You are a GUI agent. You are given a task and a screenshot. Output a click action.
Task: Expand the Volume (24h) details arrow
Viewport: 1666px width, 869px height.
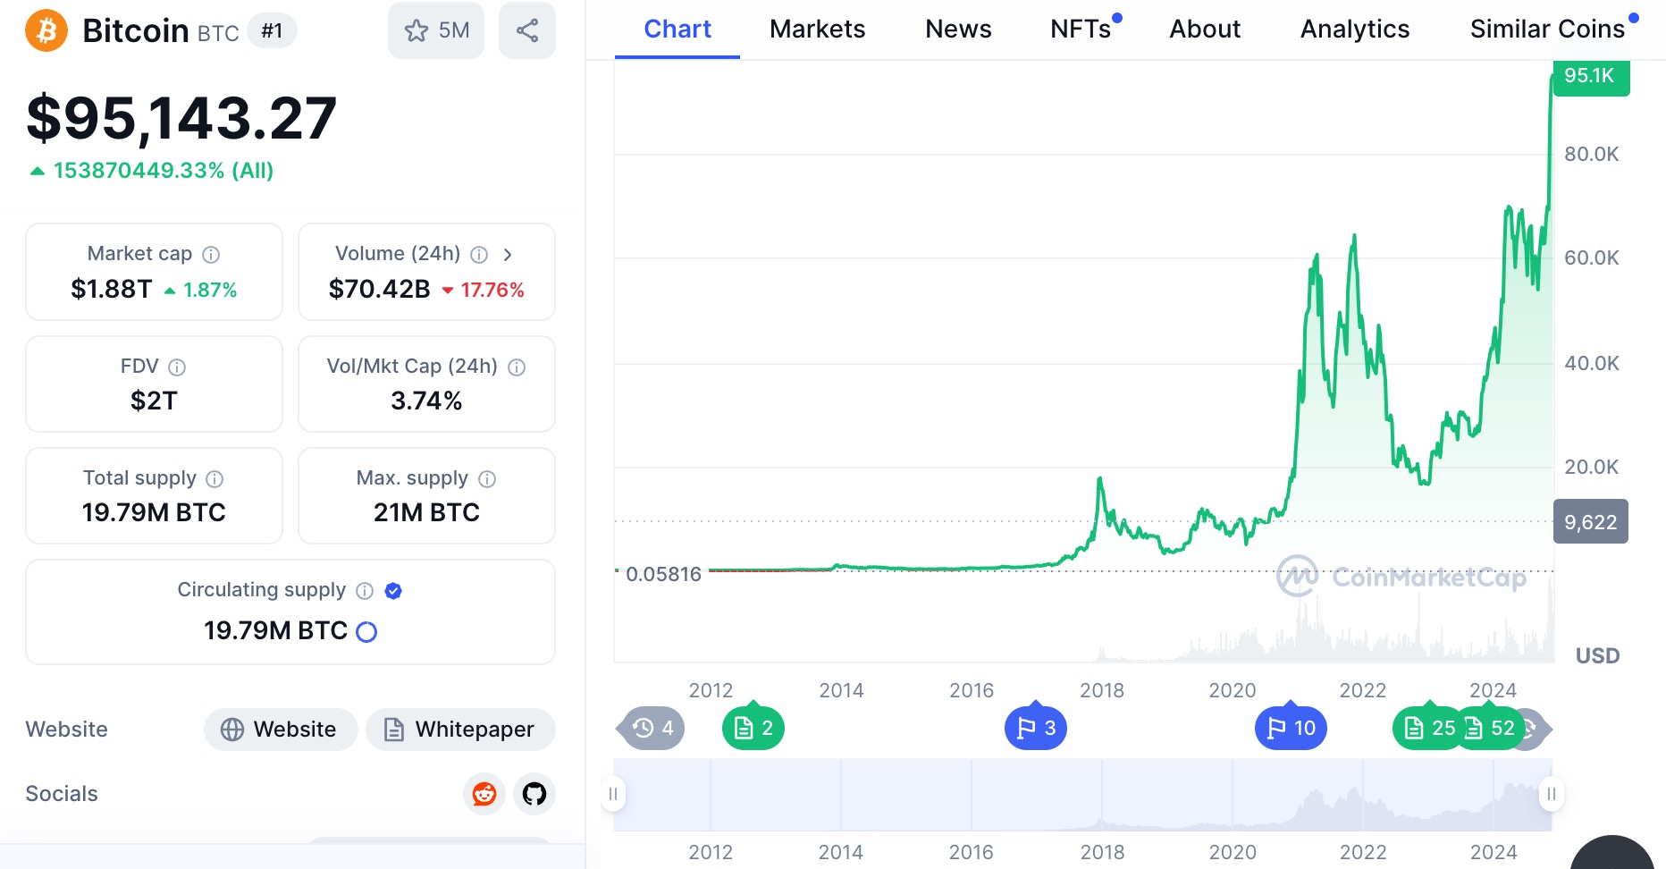pyautogui.click(x=508, y=255)
